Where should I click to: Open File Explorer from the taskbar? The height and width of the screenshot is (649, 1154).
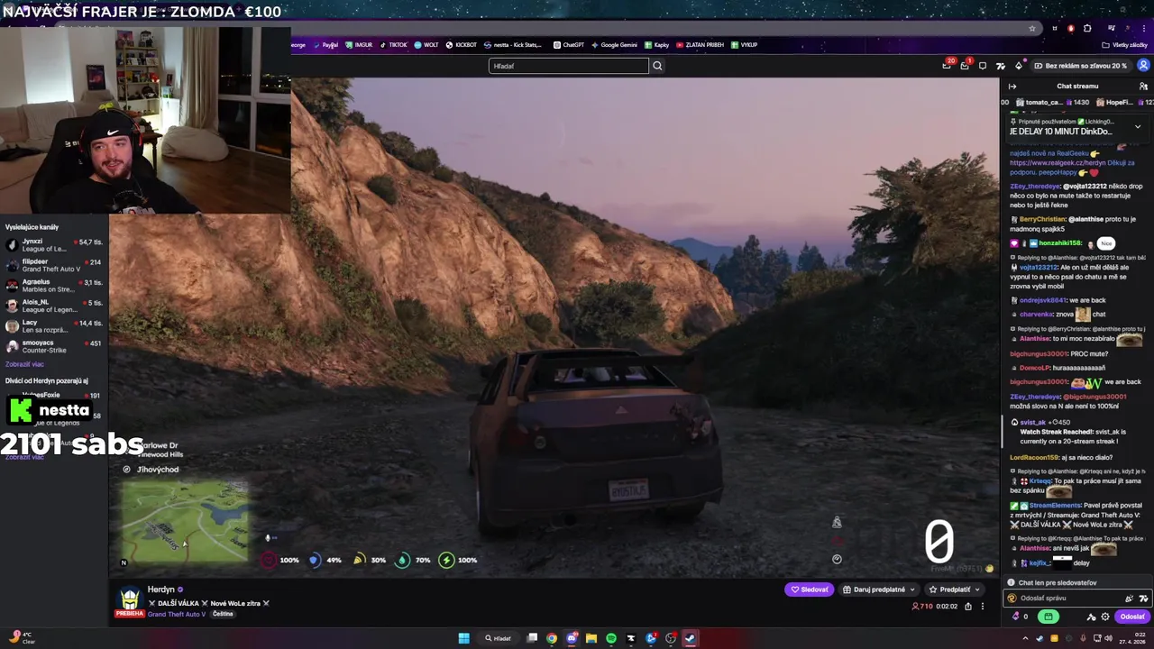[591, 638]
